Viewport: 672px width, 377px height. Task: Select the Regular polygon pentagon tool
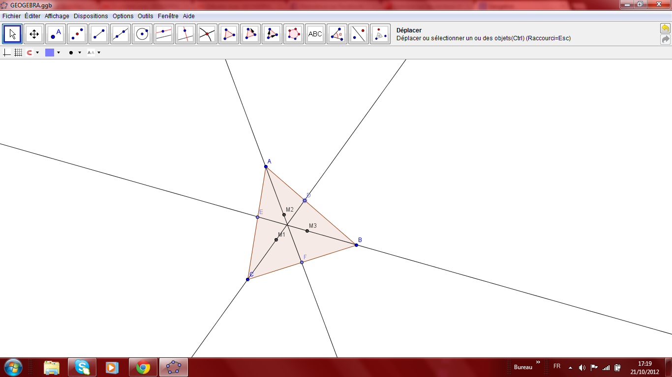click(294, 34)
